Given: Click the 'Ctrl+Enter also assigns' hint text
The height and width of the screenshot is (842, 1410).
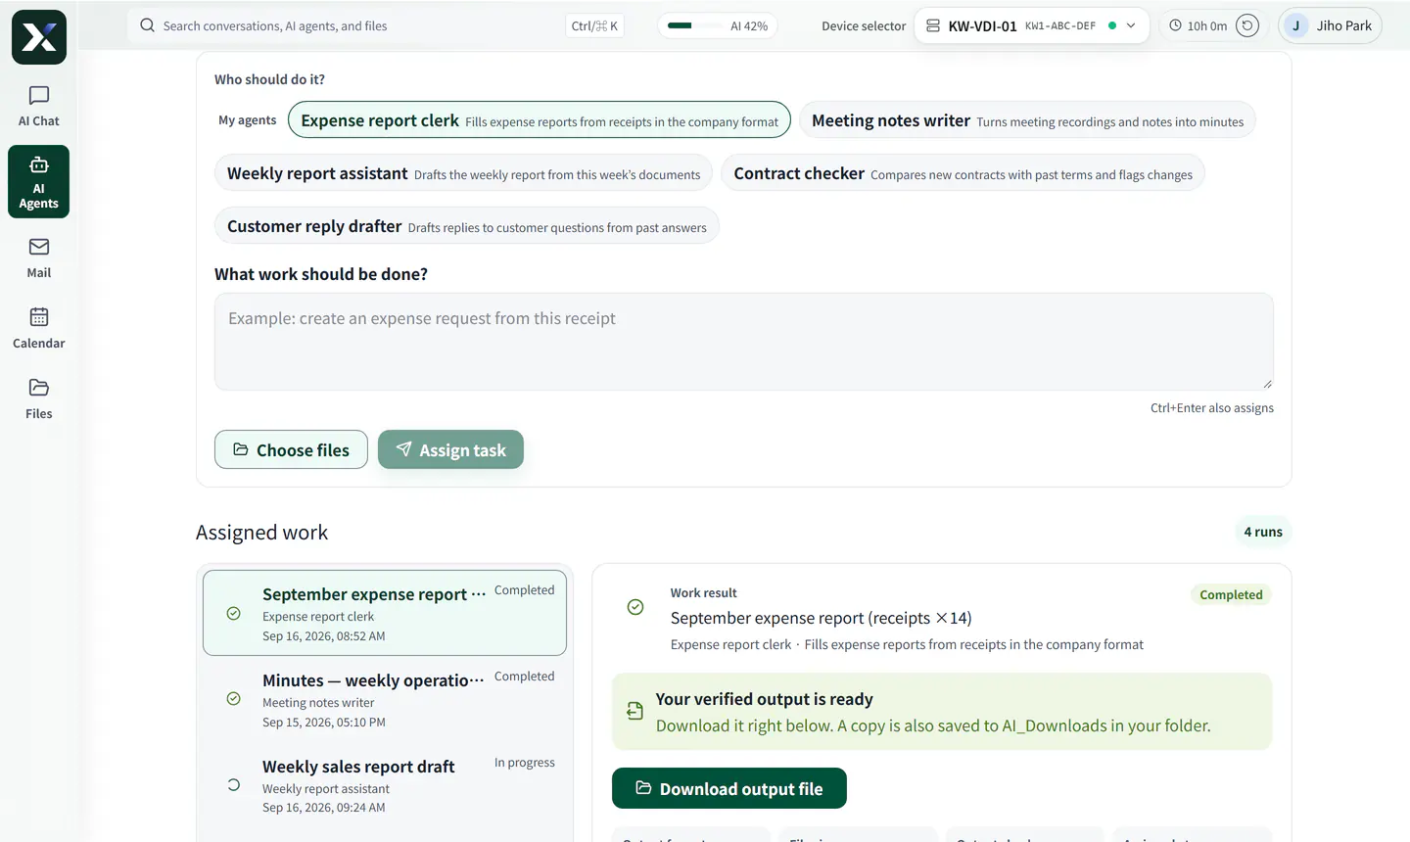Looking at the screenshot, I should click(x=1212, y=408).
